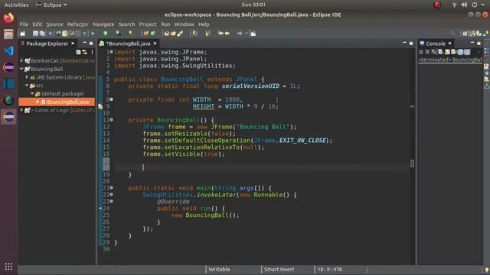Click the frame.setVisible(true) code line
The width and height of the screenshot is (490, 275).
click(x=184, y=154)
